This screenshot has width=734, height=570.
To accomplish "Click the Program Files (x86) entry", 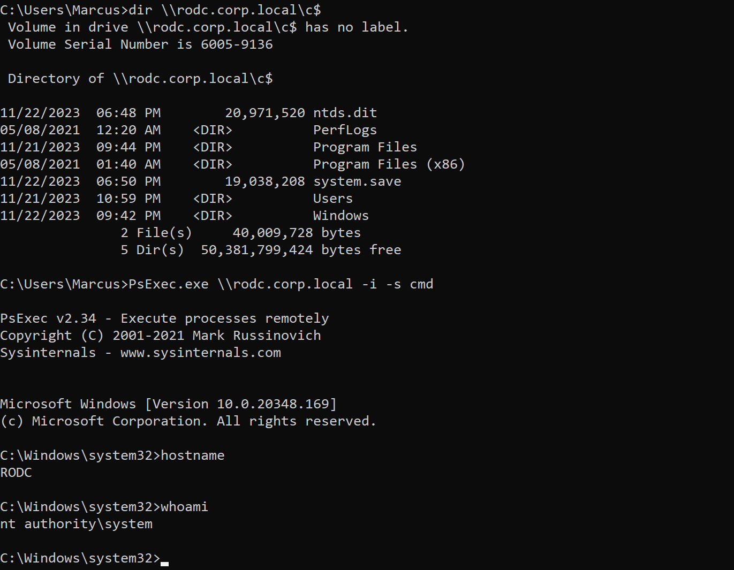I will 389,164.
